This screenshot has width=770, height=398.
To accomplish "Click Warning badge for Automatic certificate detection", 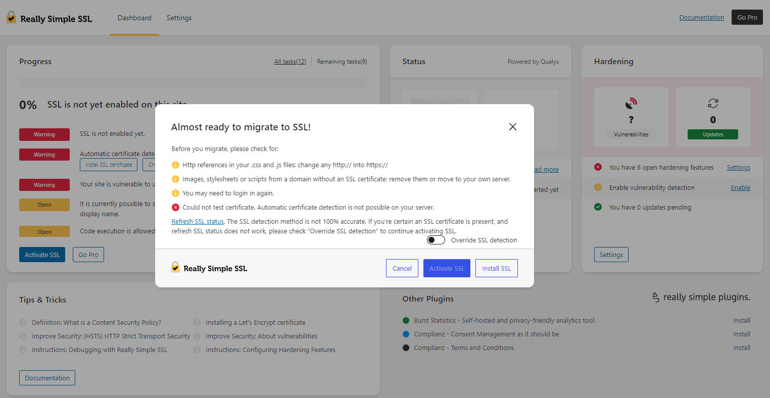I will (x=44, y=155).
